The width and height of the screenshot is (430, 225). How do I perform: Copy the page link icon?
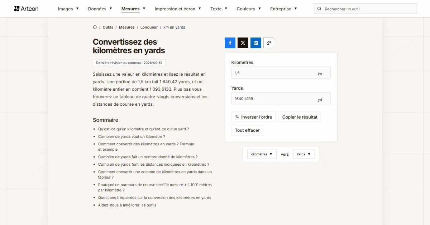[269, 43]
